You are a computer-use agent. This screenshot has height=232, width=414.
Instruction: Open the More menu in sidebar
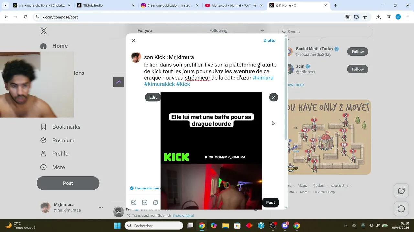pos(53,167)
